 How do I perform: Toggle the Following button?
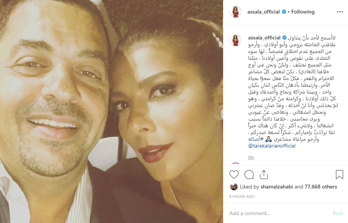click(x=303, y=12)
